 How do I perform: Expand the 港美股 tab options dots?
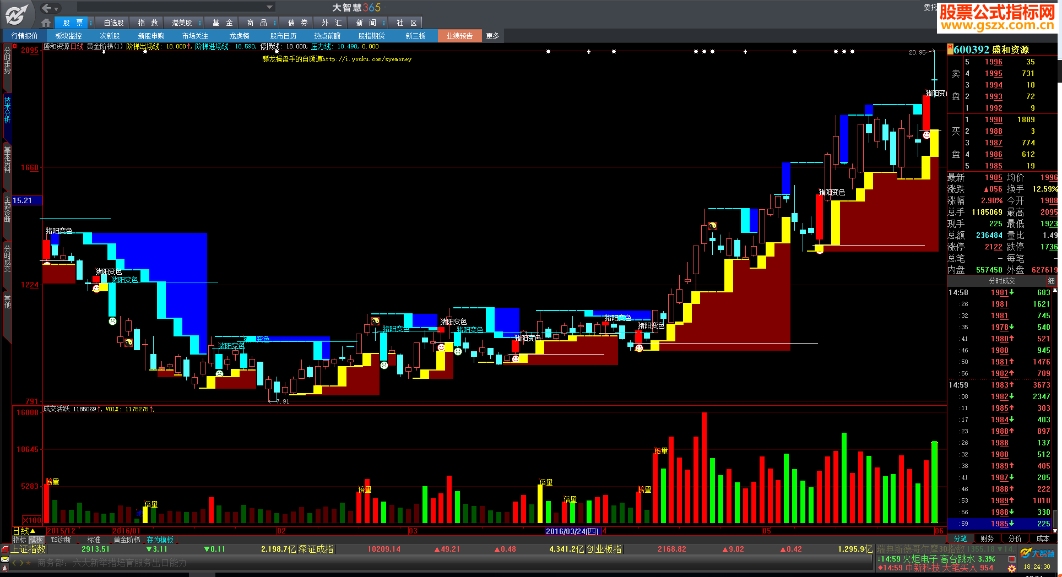pyautogui.click(x=199, y=23)
